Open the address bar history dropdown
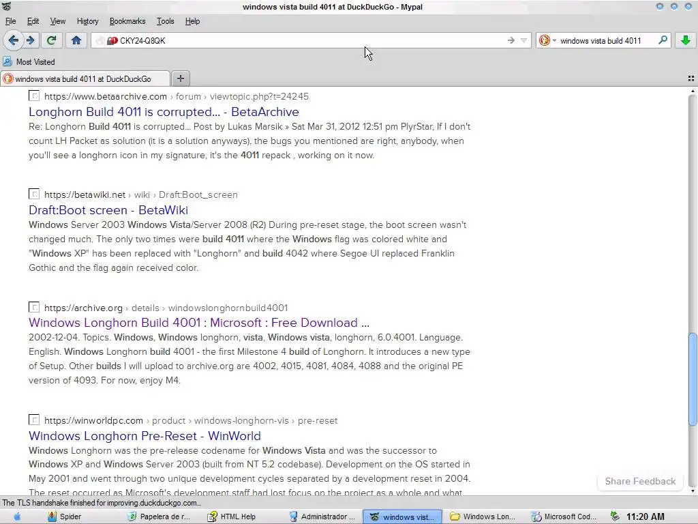Screen dimensions: 698x524 coord(524,40)
